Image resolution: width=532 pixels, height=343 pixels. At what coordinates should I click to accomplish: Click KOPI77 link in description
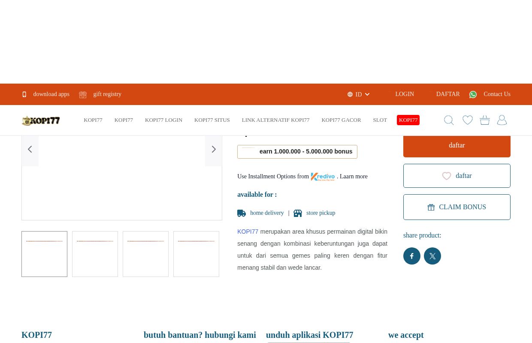point(248,232)
